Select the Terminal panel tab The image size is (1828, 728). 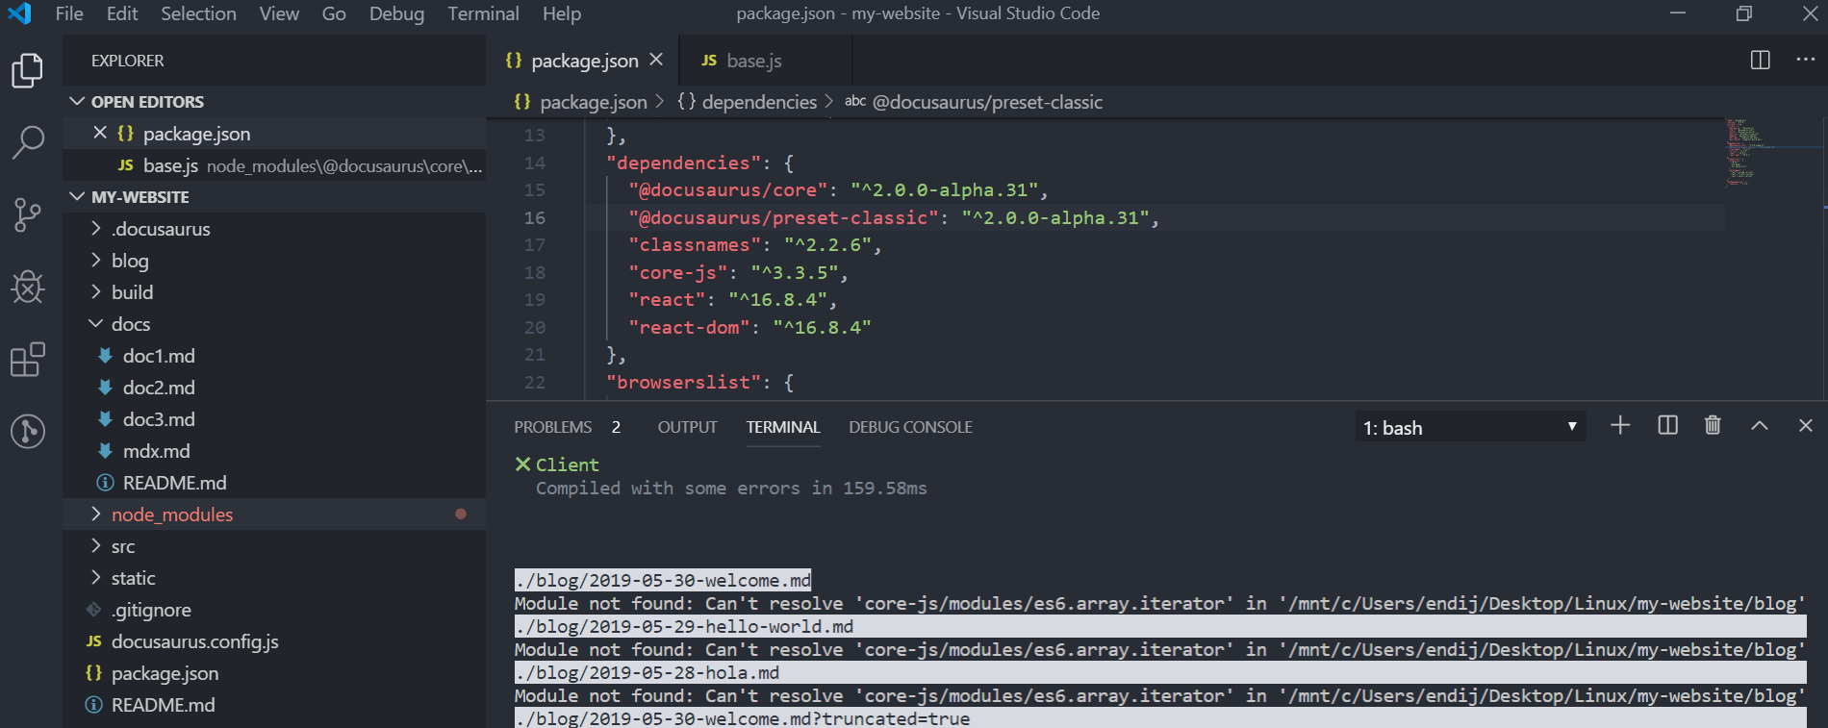[783, 427]
